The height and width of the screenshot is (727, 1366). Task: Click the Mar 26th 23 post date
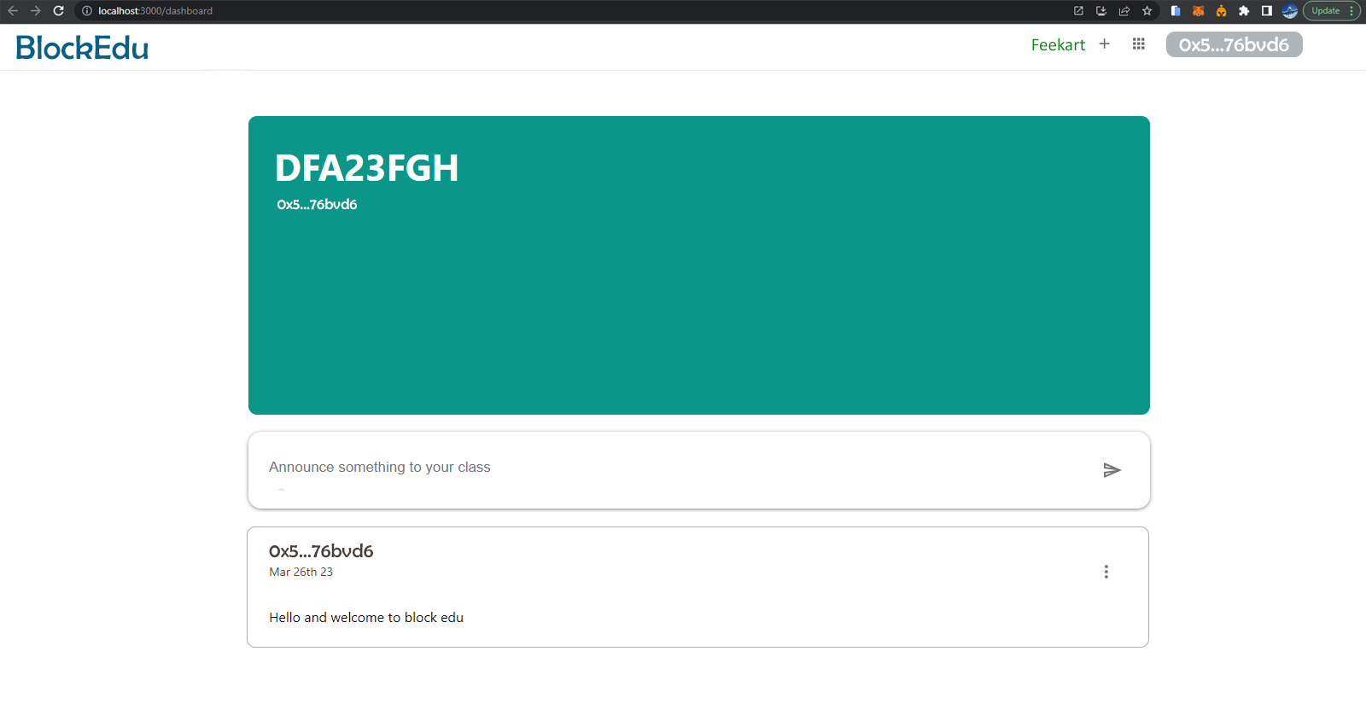(x=301, y=573)
